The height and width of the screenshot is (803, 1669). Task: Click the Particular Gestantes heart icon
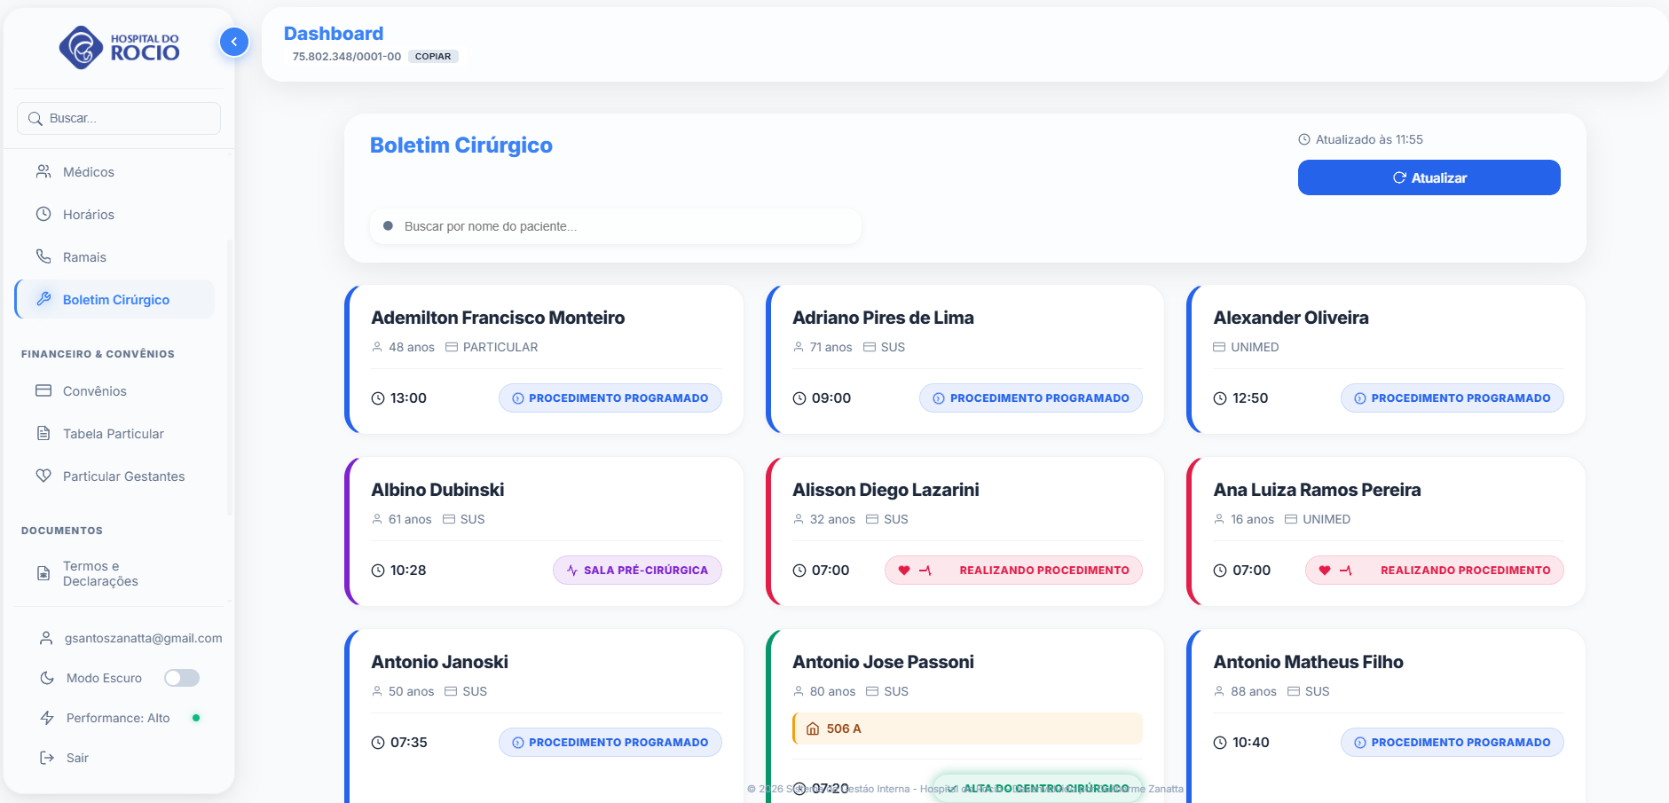coord(43,476)
